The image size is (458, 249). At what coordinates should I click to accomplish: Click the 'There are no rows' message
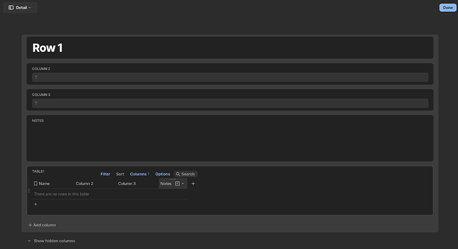tap(61, 194)
